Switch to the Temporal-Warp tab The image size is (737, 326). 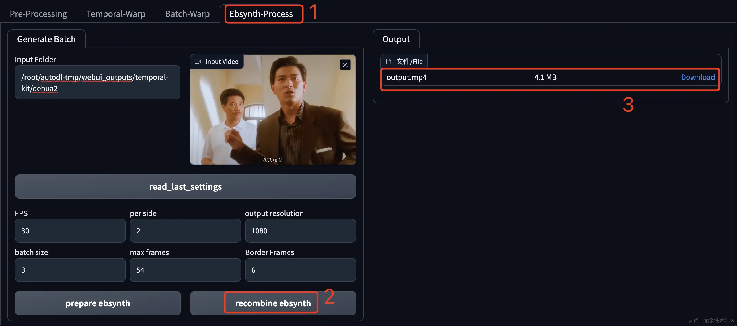116,14
